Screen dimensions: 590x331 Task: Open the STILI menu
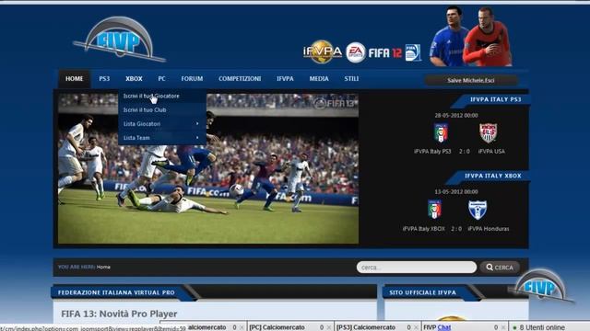tap(351, 79)
